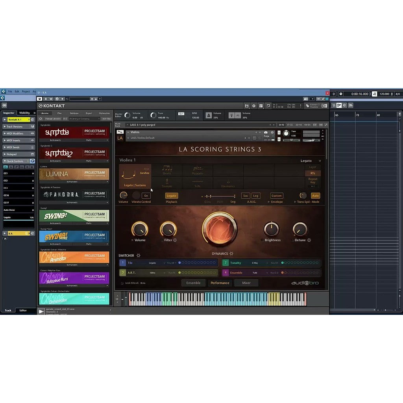The image size is (403, 403).
Task: Adjust the Gliss Port Leg slider
Action: tap(220, 196)
